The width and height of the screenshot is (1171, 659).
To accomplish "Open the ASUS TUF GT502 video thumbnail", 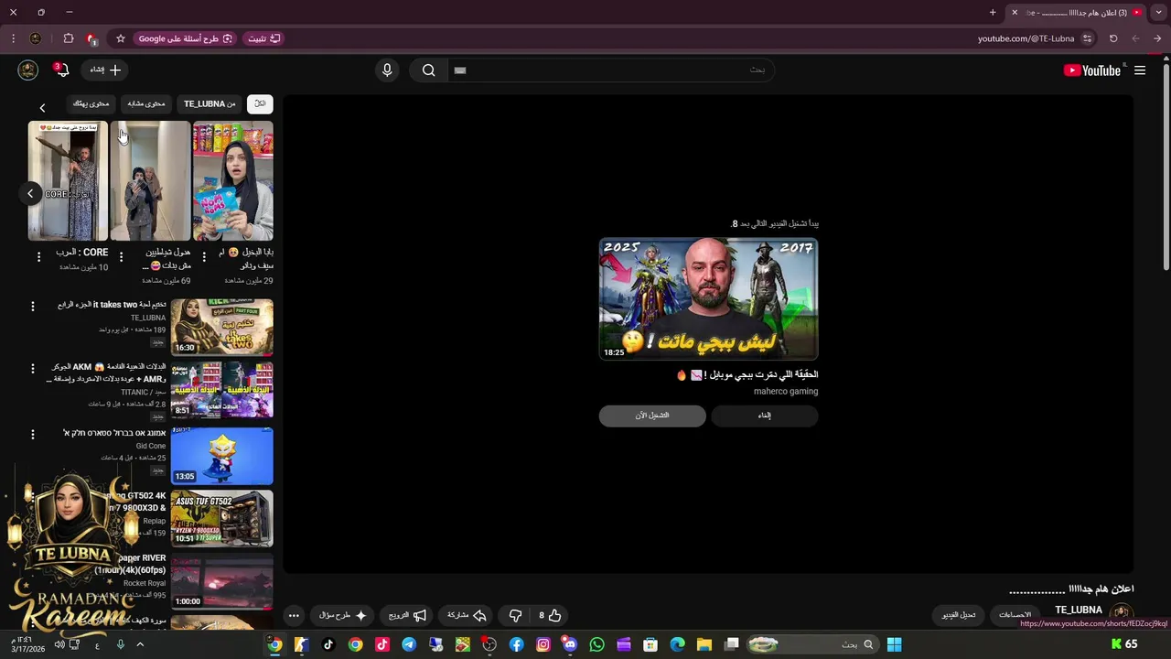I will coord(221,519).
